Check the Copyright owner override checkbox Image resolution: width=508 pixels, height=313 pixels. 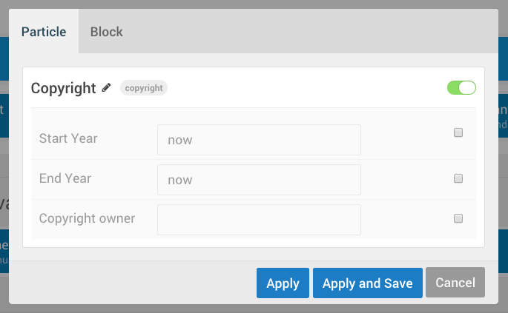tap(458, 218)
